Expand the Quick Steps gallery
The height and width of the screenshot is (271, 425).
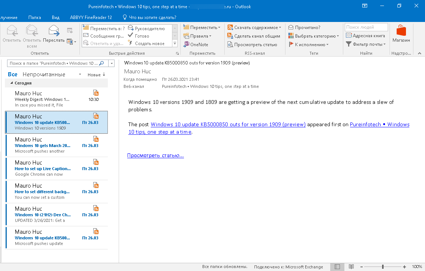pyautogui.click(x=175, y=43)
